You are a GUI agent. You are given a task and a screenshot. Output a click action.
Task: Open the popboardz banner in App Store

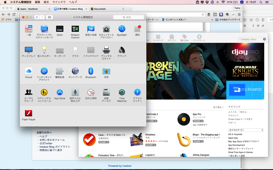pyautogui.click(x=245, y=90)
